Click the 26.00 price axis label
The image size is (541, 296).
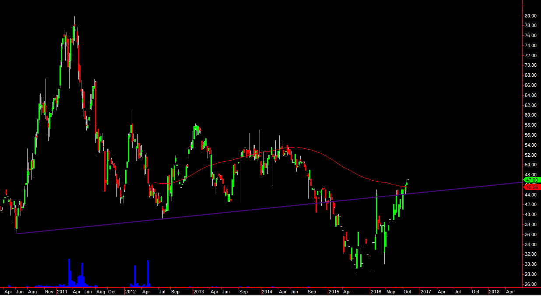(x=530, y=285)
